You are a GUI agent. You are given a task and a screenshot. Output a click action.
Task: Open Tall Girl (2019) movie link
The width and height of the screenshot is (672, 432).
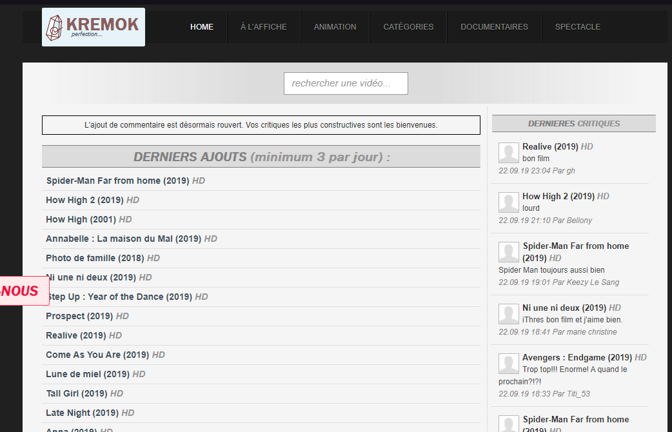[85, 393]
